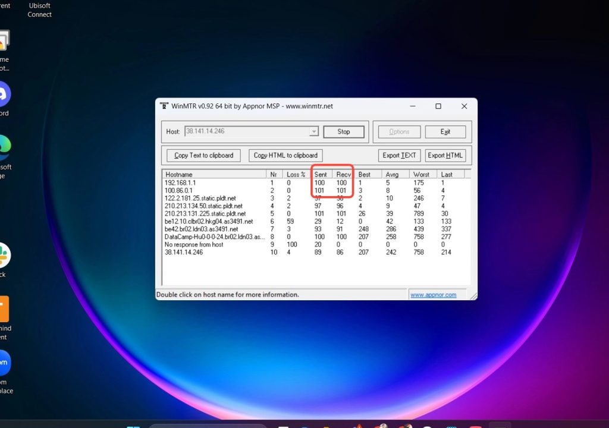Image resolution: width=609 pixels, height=428 pixels.
Task: Click the 175 worst value for 192.168.1.1
Action: (419, 182)
